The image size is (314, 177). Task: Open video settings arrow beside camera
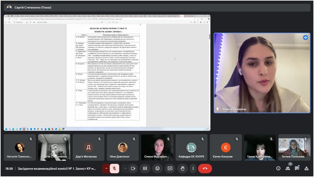[125, 168]
